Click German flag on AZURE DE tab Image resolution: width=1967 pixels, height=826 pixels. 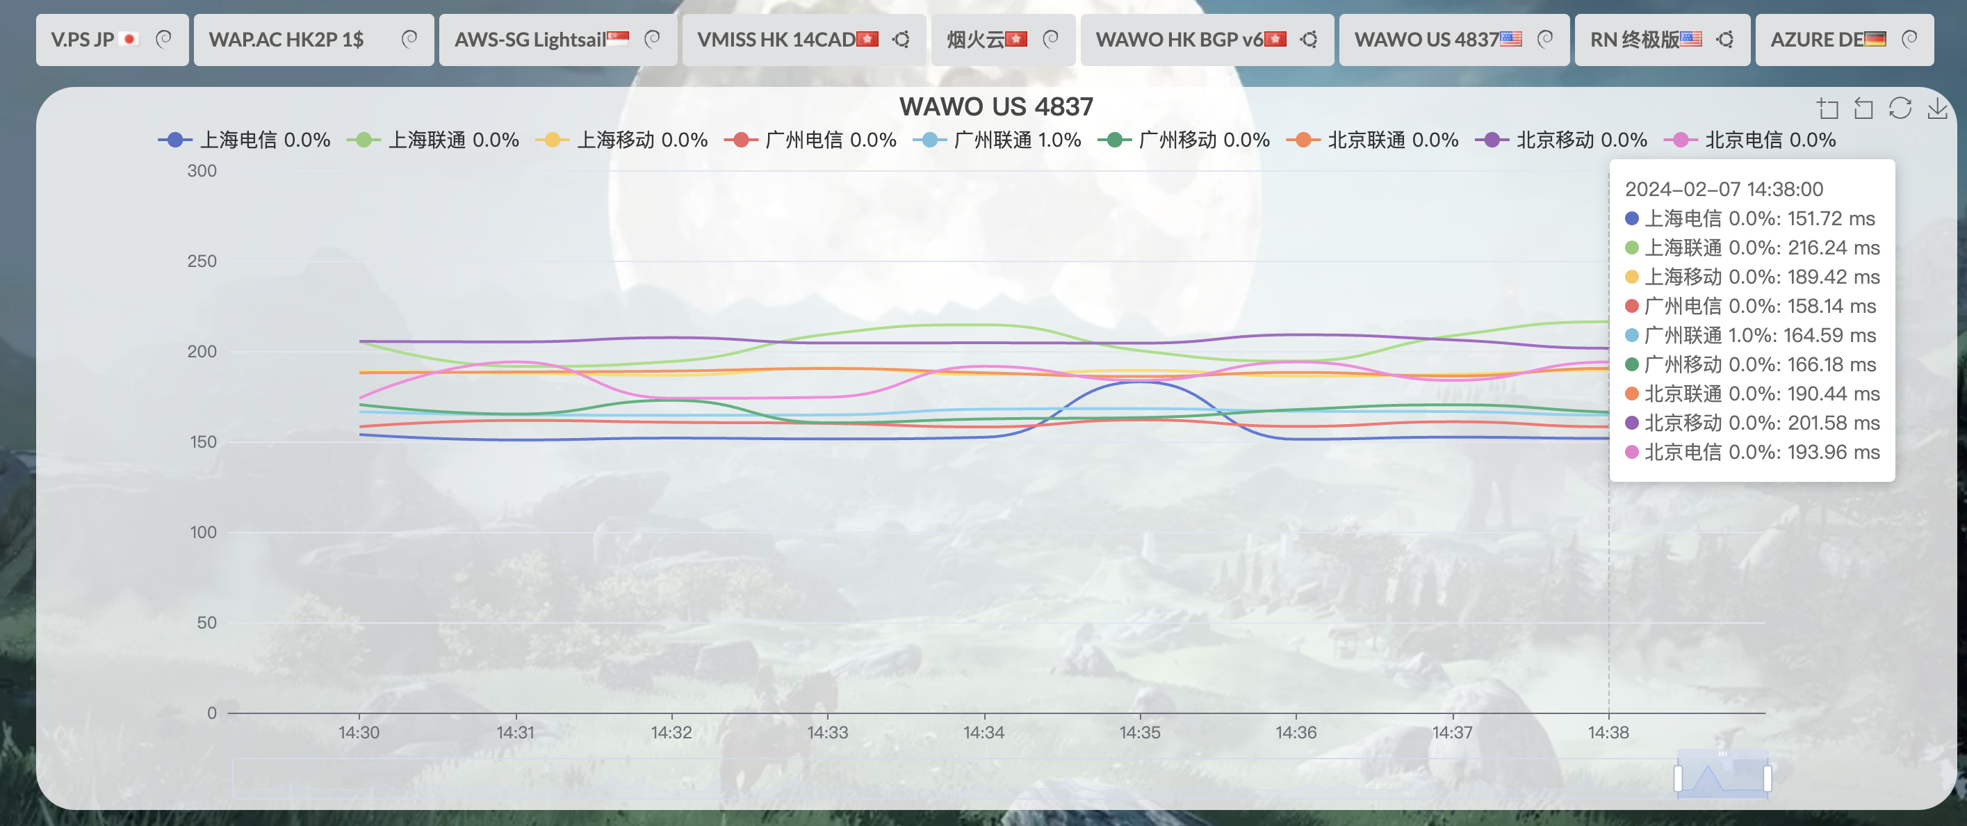point(1875,39)
